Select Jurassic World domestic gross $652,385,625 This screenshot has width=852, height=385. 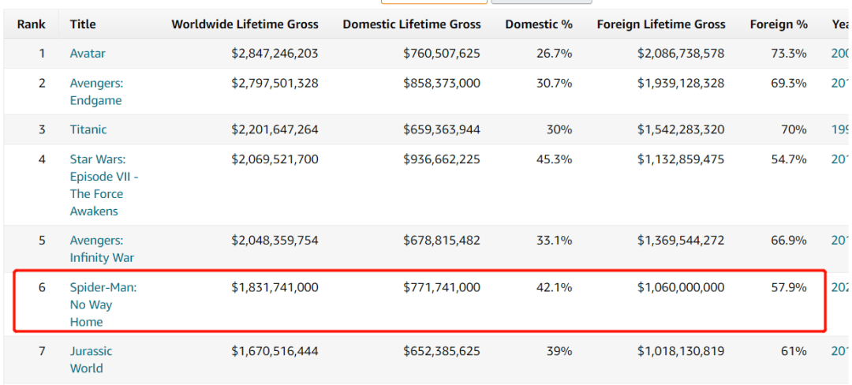(442, 351)
